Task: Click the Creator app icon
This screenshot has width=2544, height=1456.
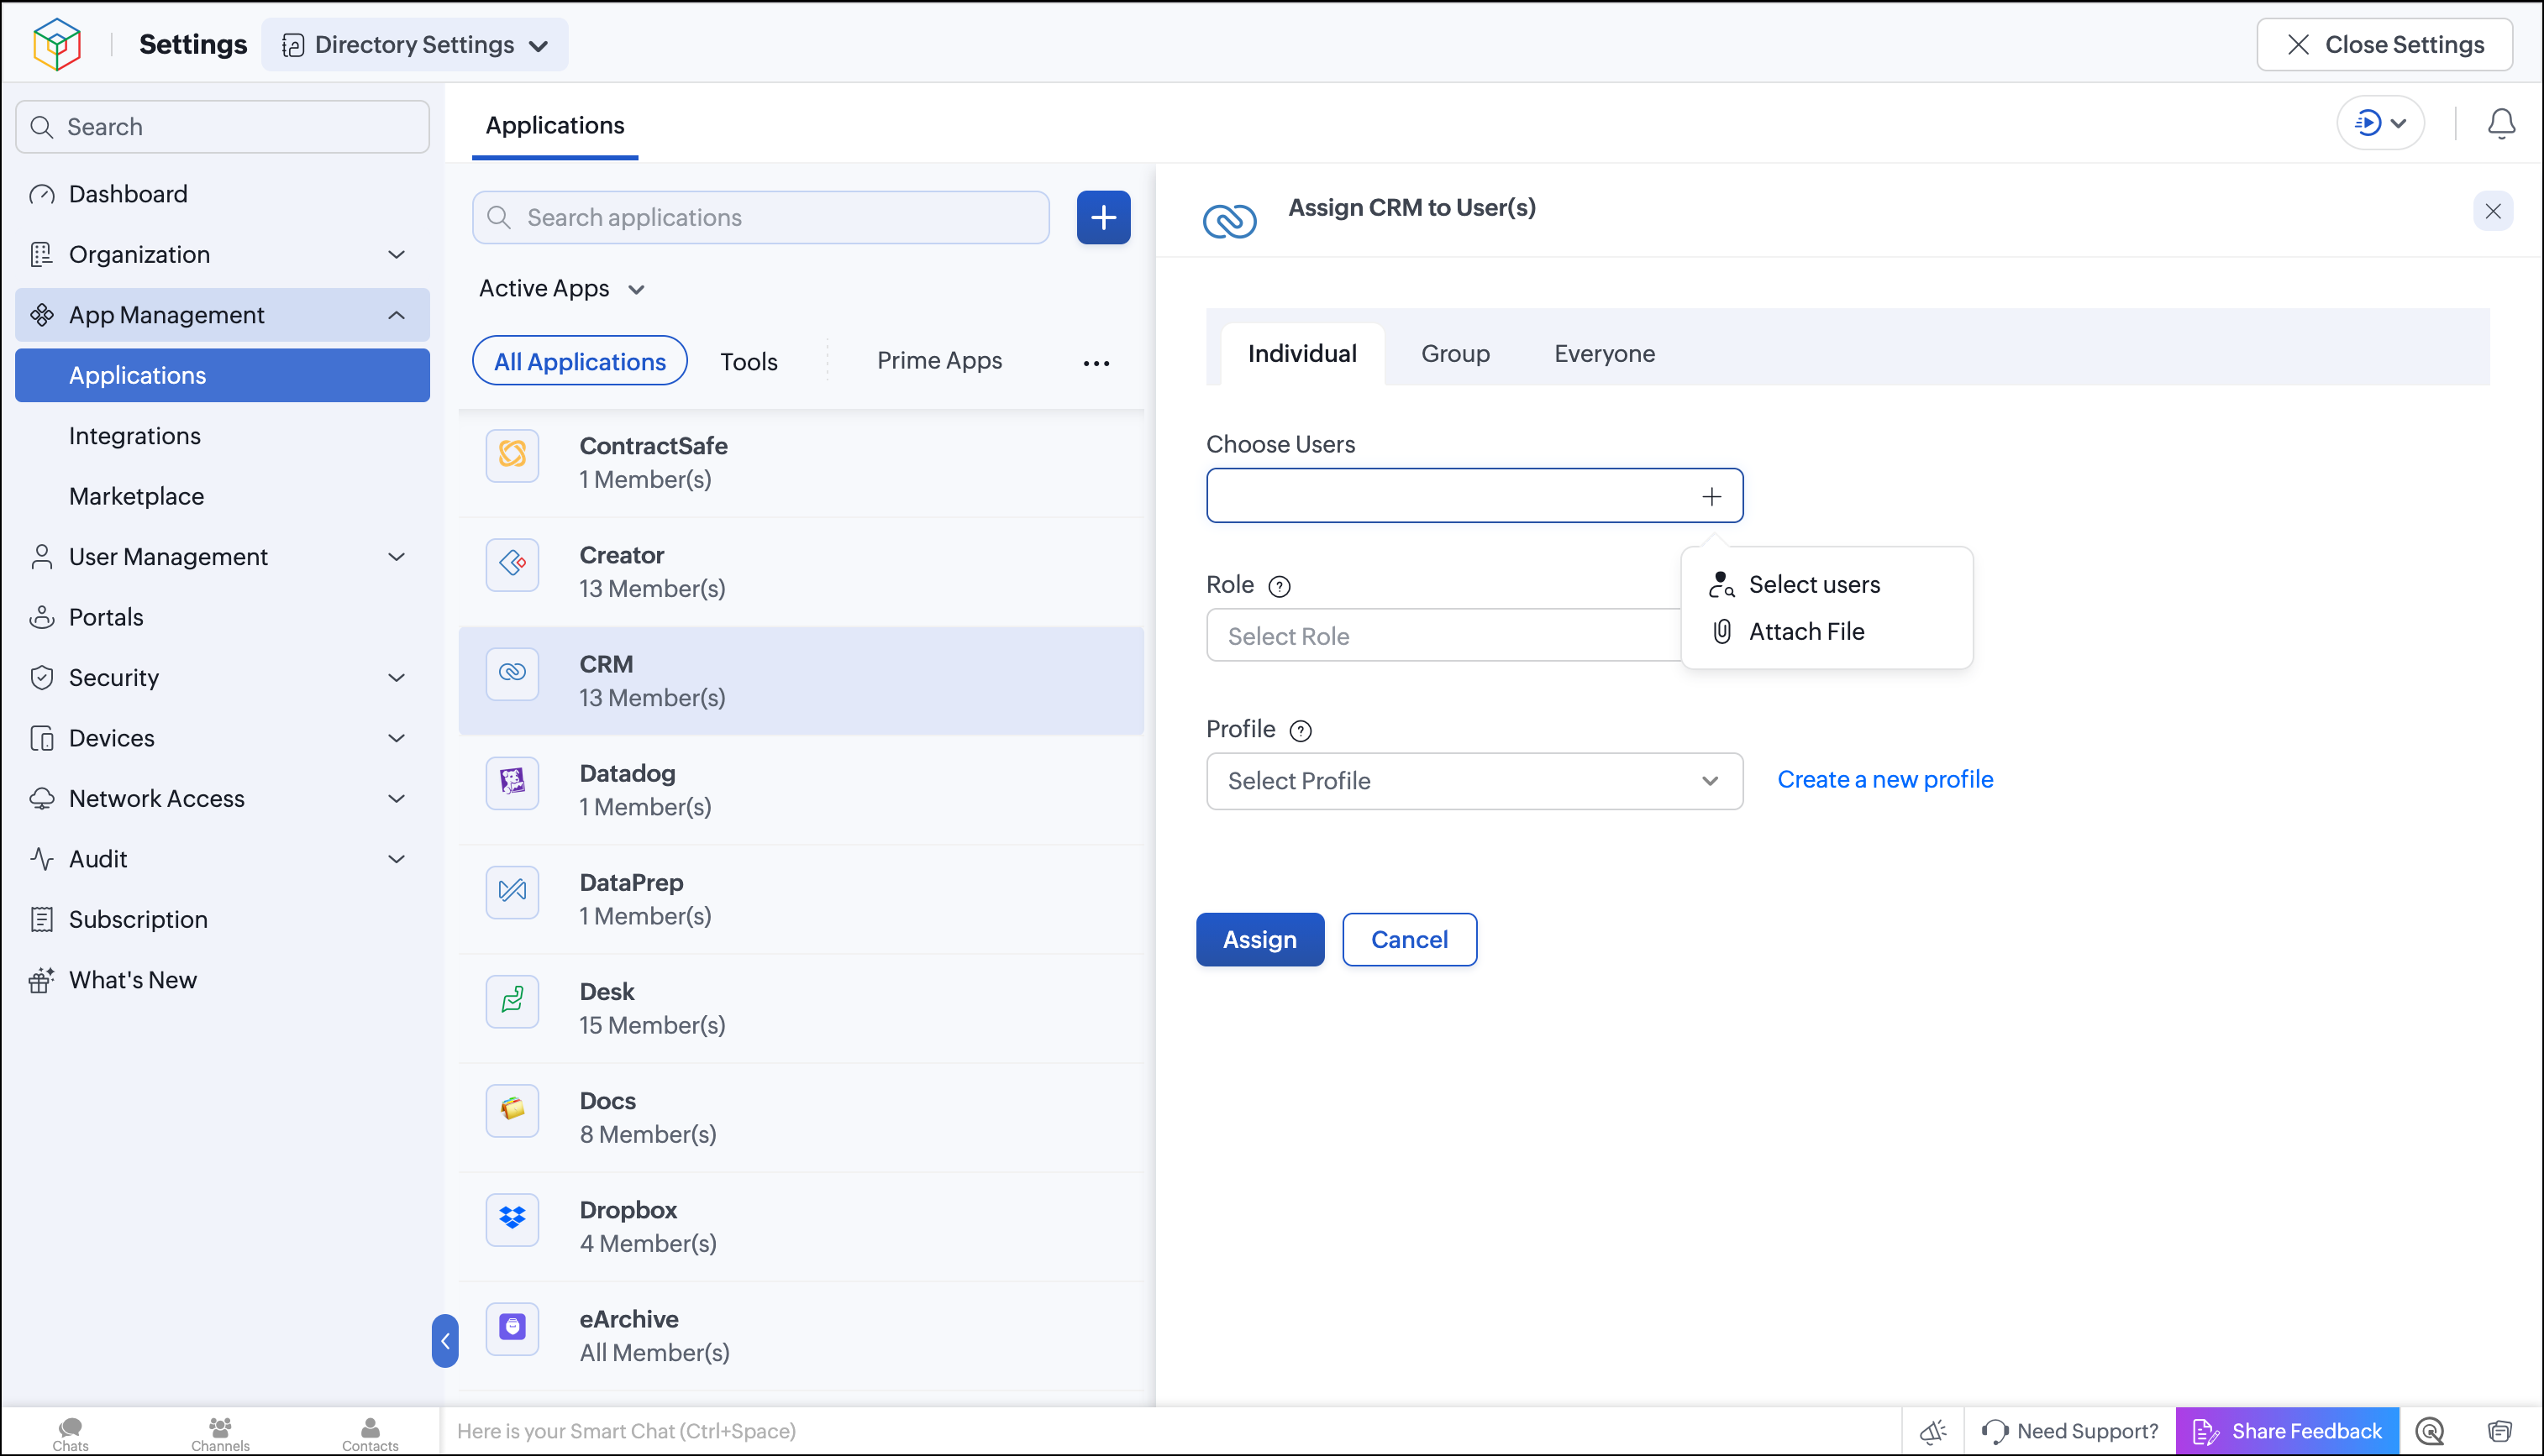Action: (512, 564)
